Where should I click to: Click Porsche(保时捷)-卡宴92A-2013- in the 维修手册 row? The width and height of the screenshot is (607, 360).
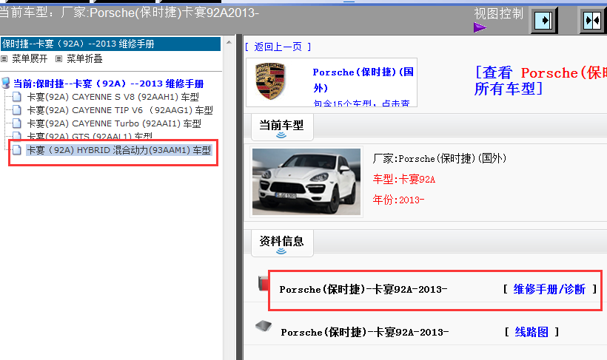click(x=363, y=289)
